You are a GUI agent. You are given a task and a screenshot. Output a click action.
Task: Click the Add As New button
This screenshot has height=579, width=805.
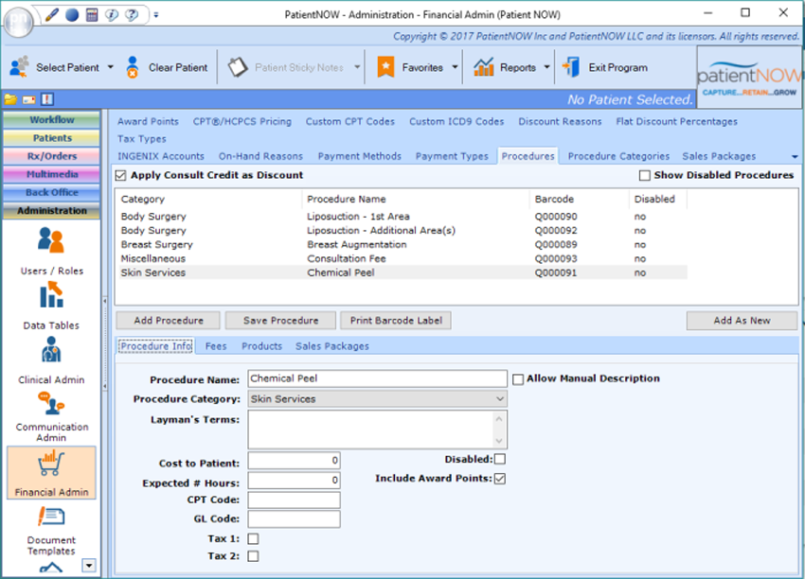[741, 321]
